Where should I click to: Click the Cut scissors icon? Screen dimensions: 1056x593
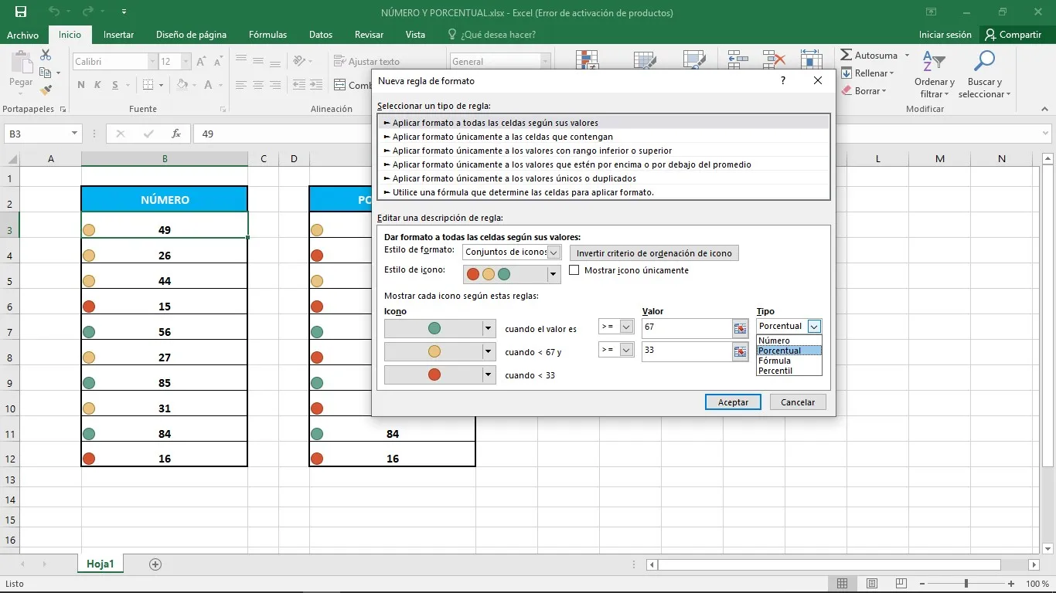46,55
